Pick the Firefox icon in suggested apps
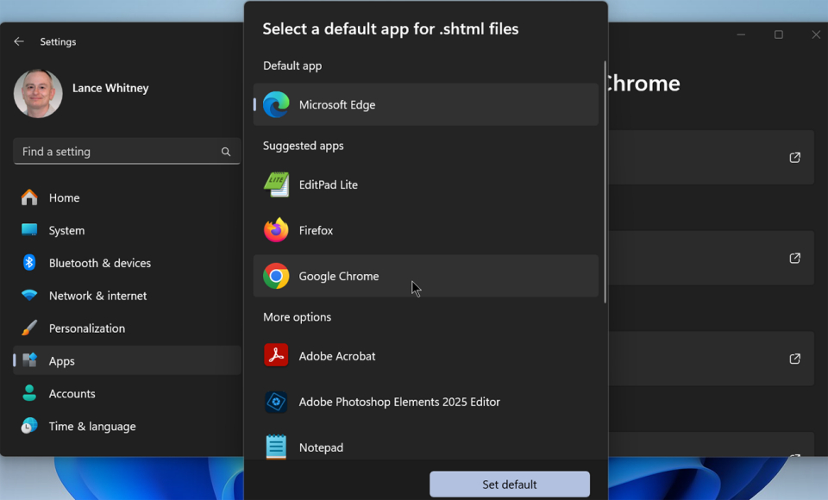Screen dimensions: 828x500 coord(276,230)
